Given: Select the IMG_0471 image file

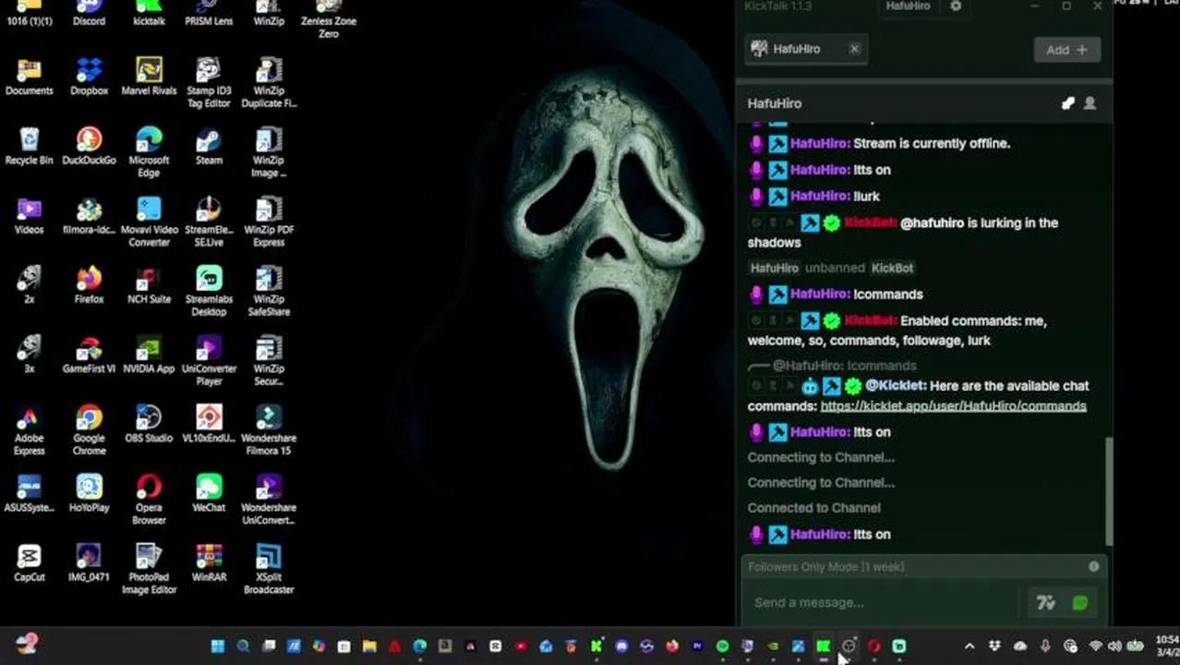Looking at the screenshot, I should [89, 562].
